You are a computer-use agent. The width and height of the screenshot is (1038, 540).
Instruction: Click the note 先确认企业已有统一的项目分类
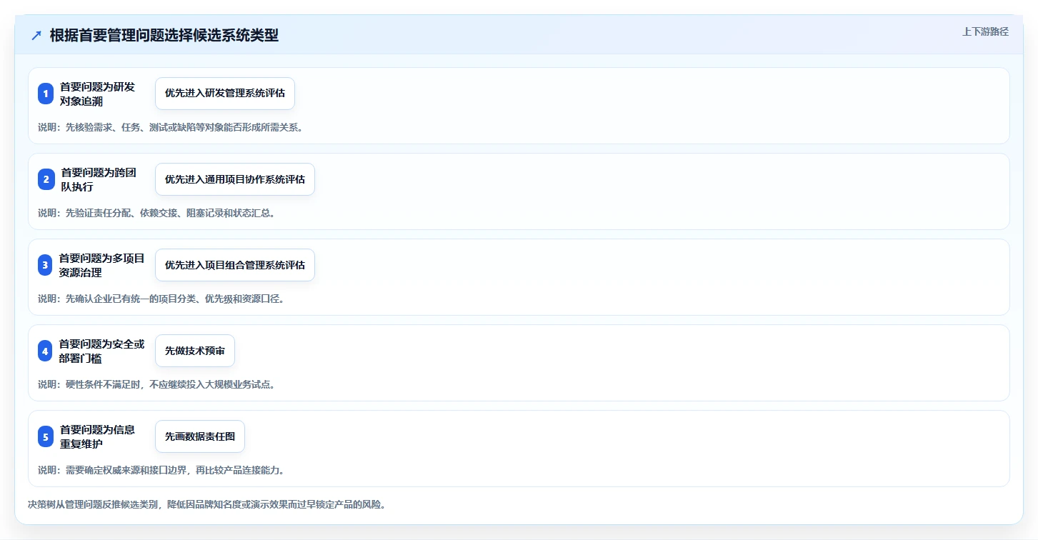pyautogui.click(x=161, y=299)
